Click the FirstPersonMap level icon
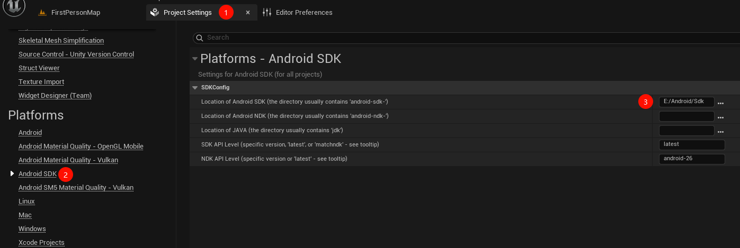The width and height of the screenshot is (740, 248). [43, 13]
